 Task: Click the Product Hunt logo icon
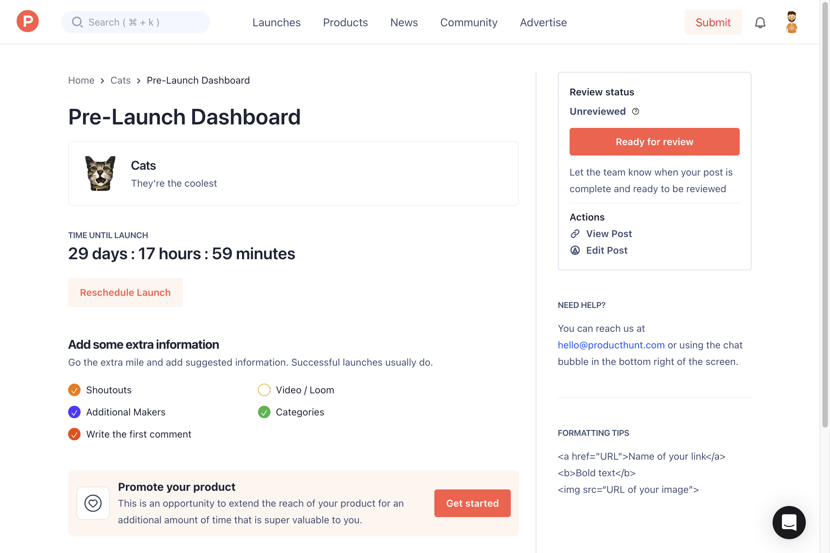28,22
